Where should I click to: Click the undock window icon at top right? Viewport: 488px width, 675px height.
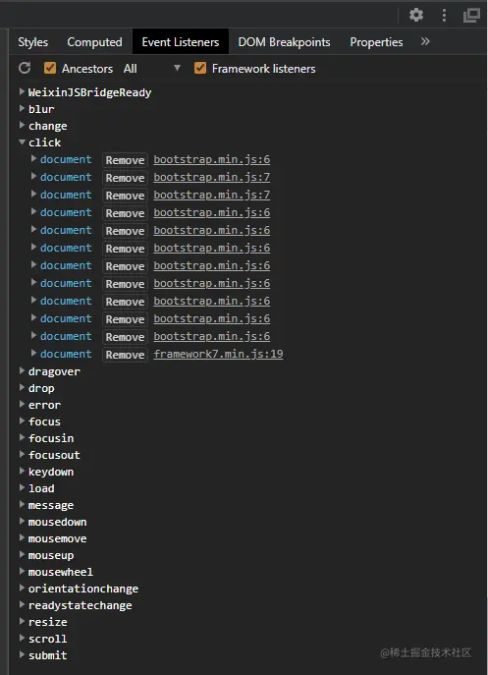click(471, 15)
